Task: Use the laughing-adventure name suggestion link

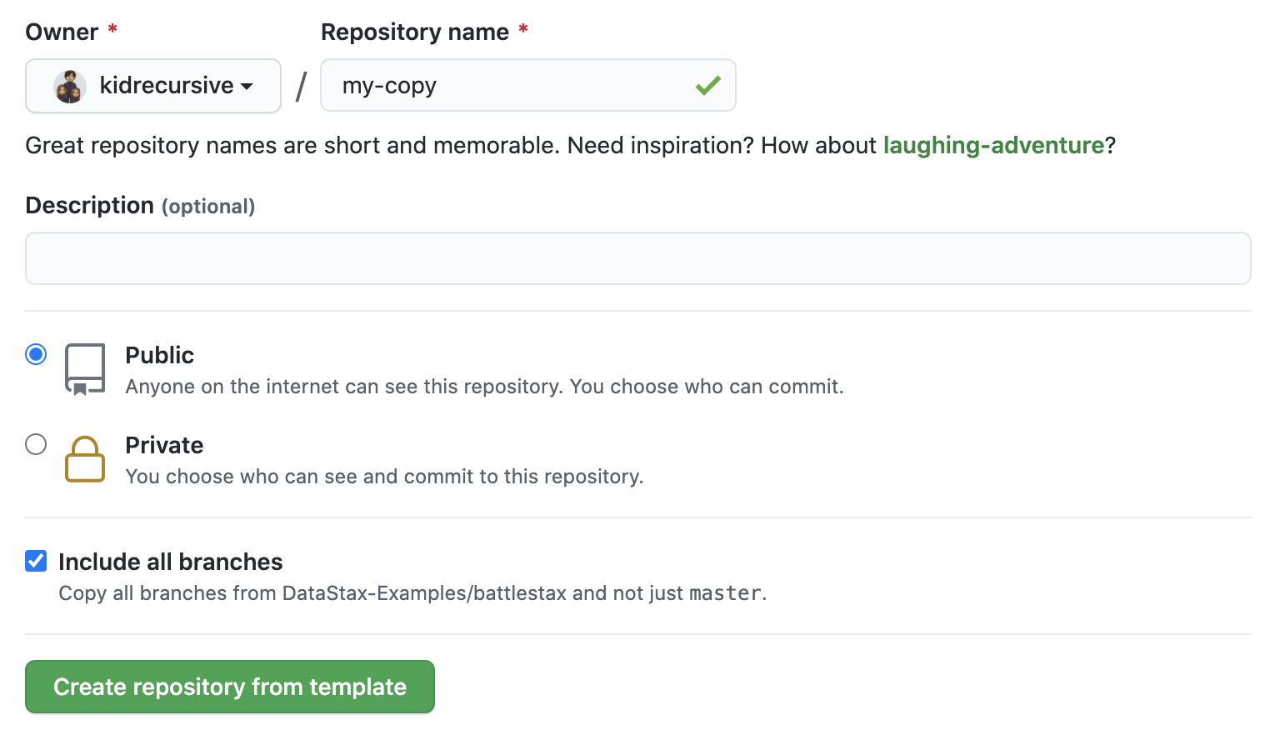Action: pos(993,145)
